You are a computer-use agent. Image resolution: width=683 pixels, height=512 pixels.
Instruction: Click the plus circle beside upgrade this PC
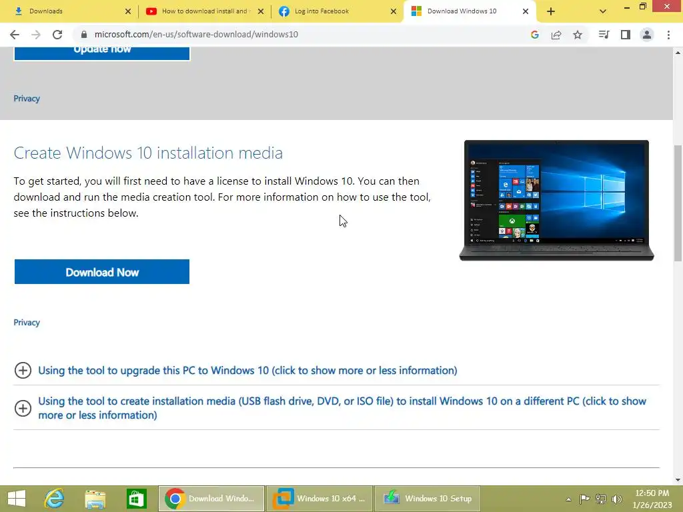(x=23, y=371)
